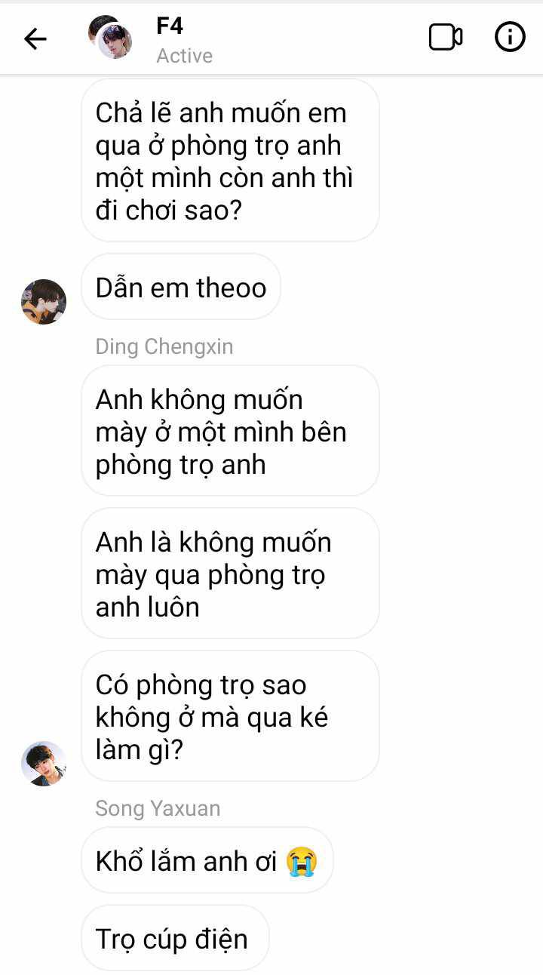Select 'Anh là không muốn mày qua' message
The height and width of the screenshot is (975, 543).
[x=230, y=574]
